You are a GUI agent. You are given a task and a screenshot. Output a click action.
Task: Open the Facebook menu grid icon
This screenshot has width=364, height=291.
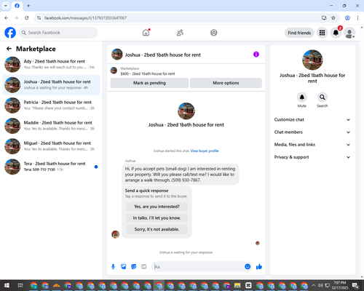click(x=322, y=33)
